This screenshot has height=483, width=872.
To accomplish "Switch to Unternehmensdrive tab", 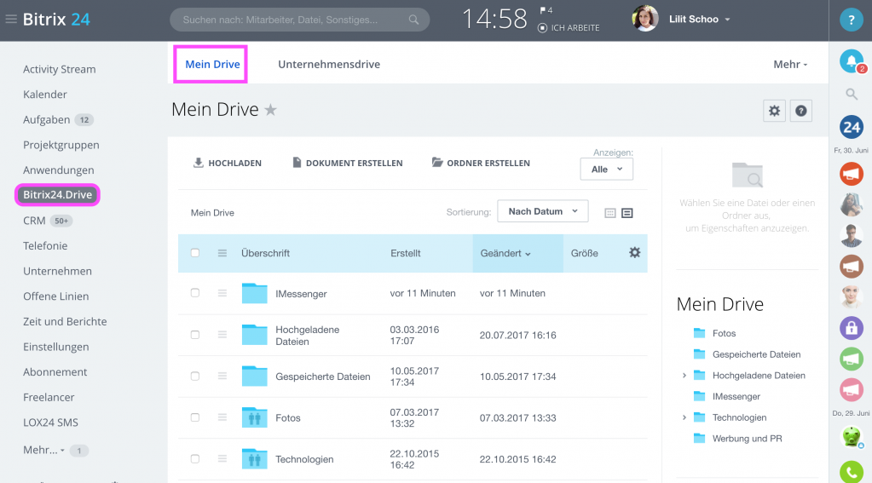I will coord(329,65).
